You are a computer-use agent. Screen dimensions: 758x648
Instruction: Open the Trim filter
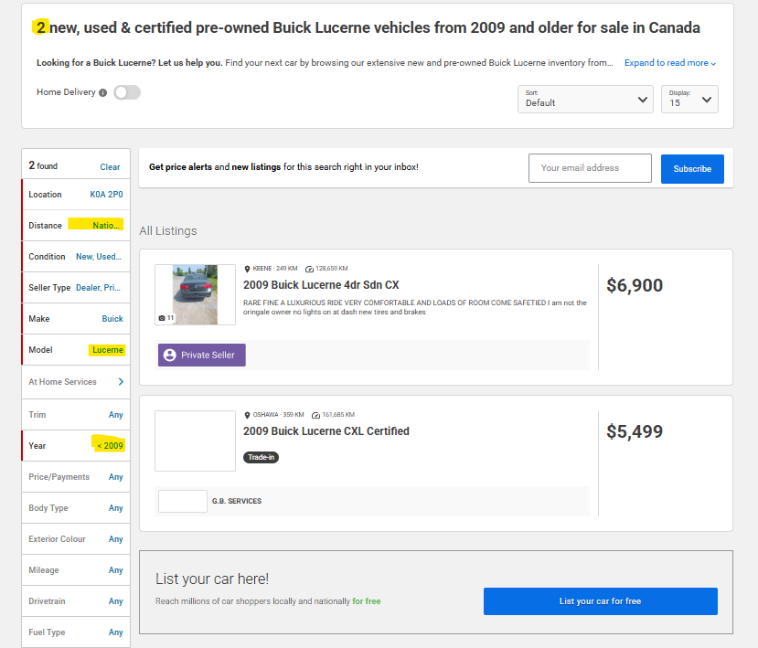point(76,415)
